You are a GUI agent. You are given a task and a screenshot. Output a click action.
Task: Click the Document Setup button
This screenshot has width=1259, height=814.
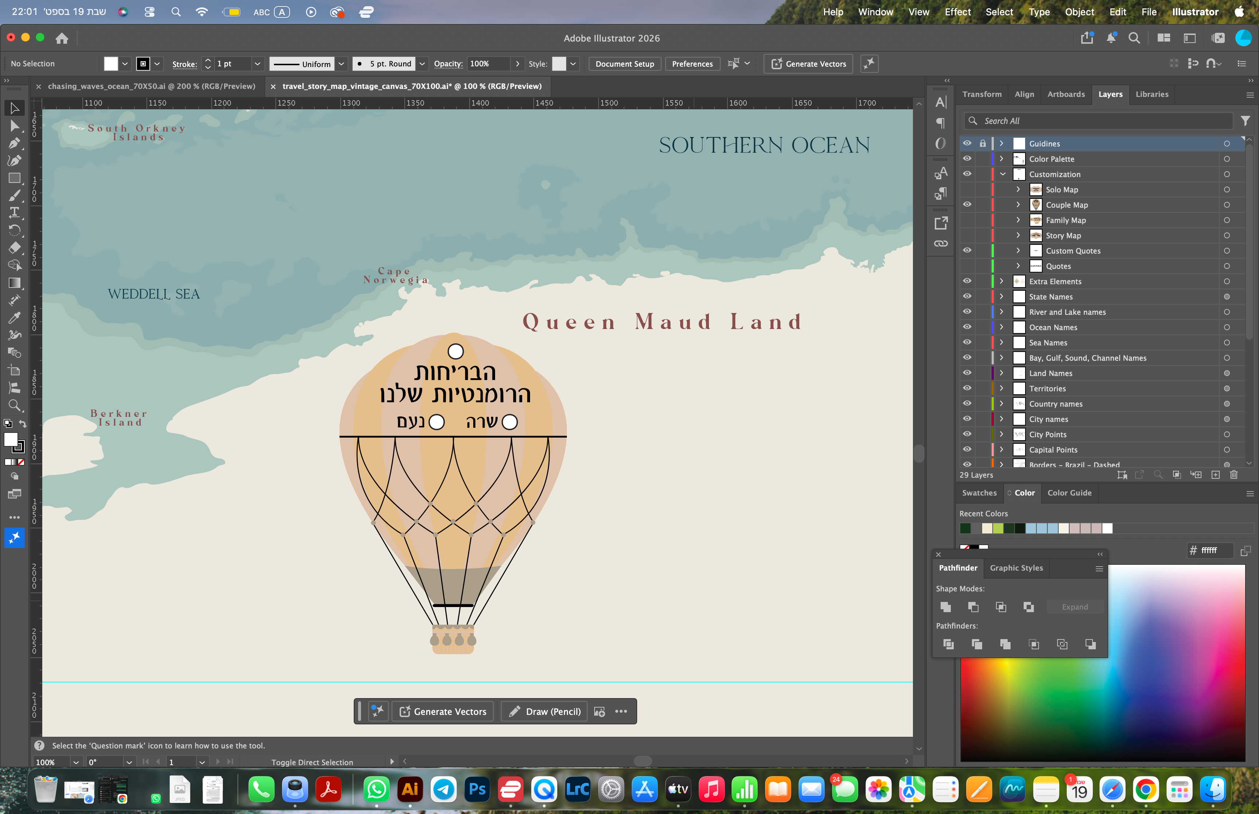pyautogui.click(x=624, y=63)
